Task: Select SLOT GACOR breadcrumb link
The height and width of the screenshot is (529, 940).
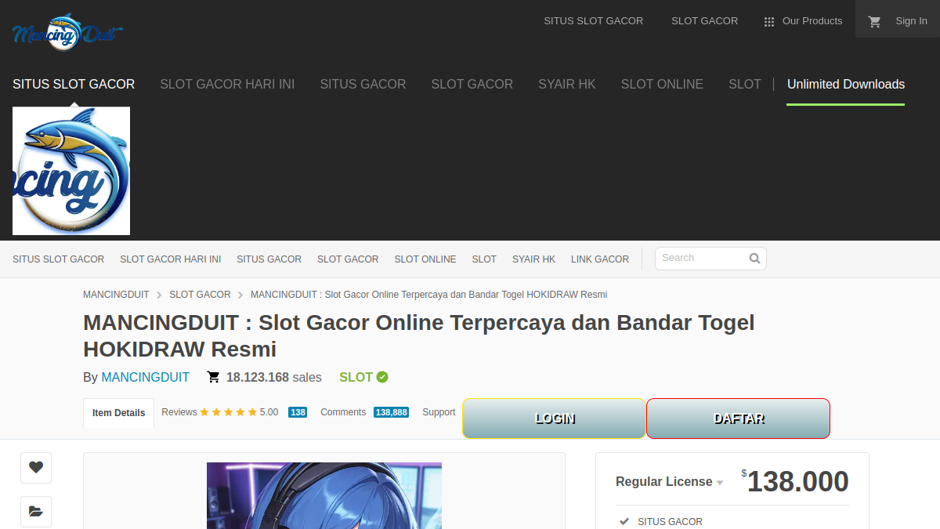Action: tap(201, 295)
